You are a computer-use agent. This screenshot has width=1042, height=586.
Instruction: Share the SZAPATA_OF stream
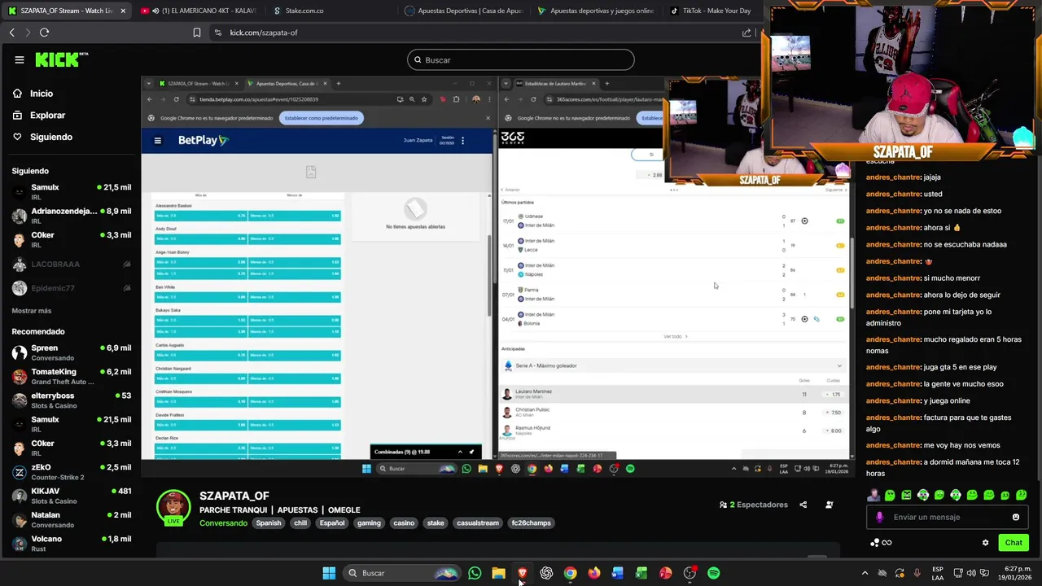click(803, 505)
